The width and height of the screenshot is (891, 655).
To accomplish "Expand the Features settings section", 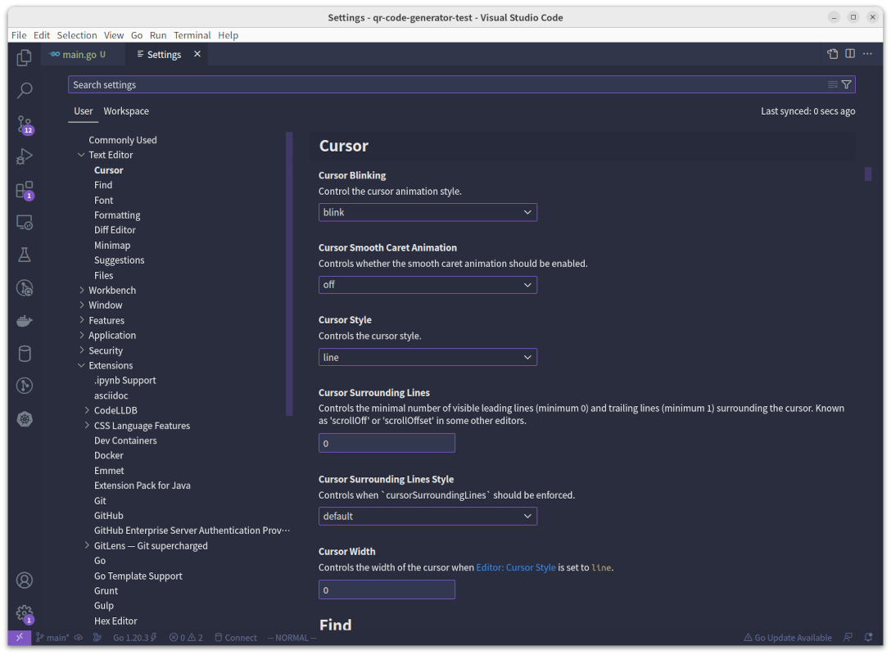I will pos(81,320).
